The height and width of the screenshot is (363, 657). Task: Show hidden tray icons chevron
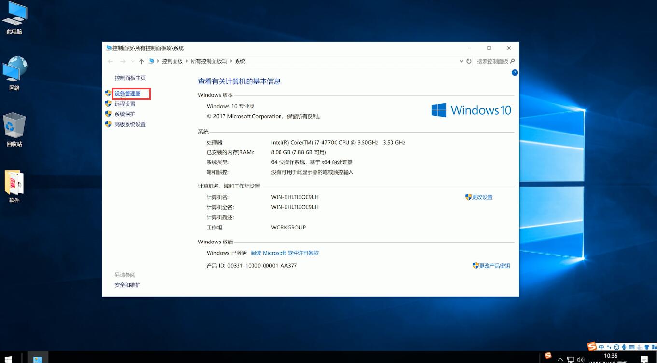point(560,359)
